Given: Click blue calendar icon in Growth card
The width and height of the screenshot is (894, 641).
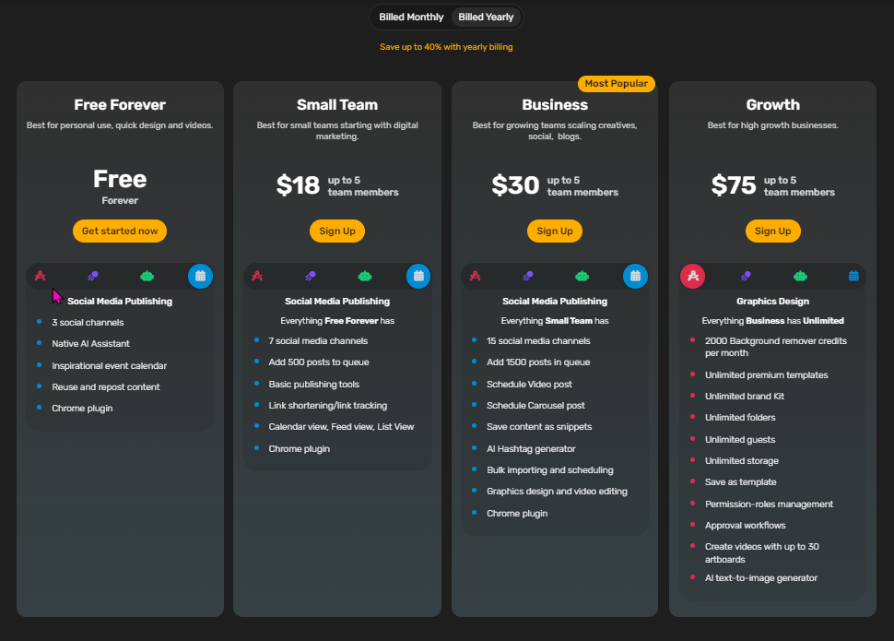Looking at the screenshot, I should tap(853, 276).
